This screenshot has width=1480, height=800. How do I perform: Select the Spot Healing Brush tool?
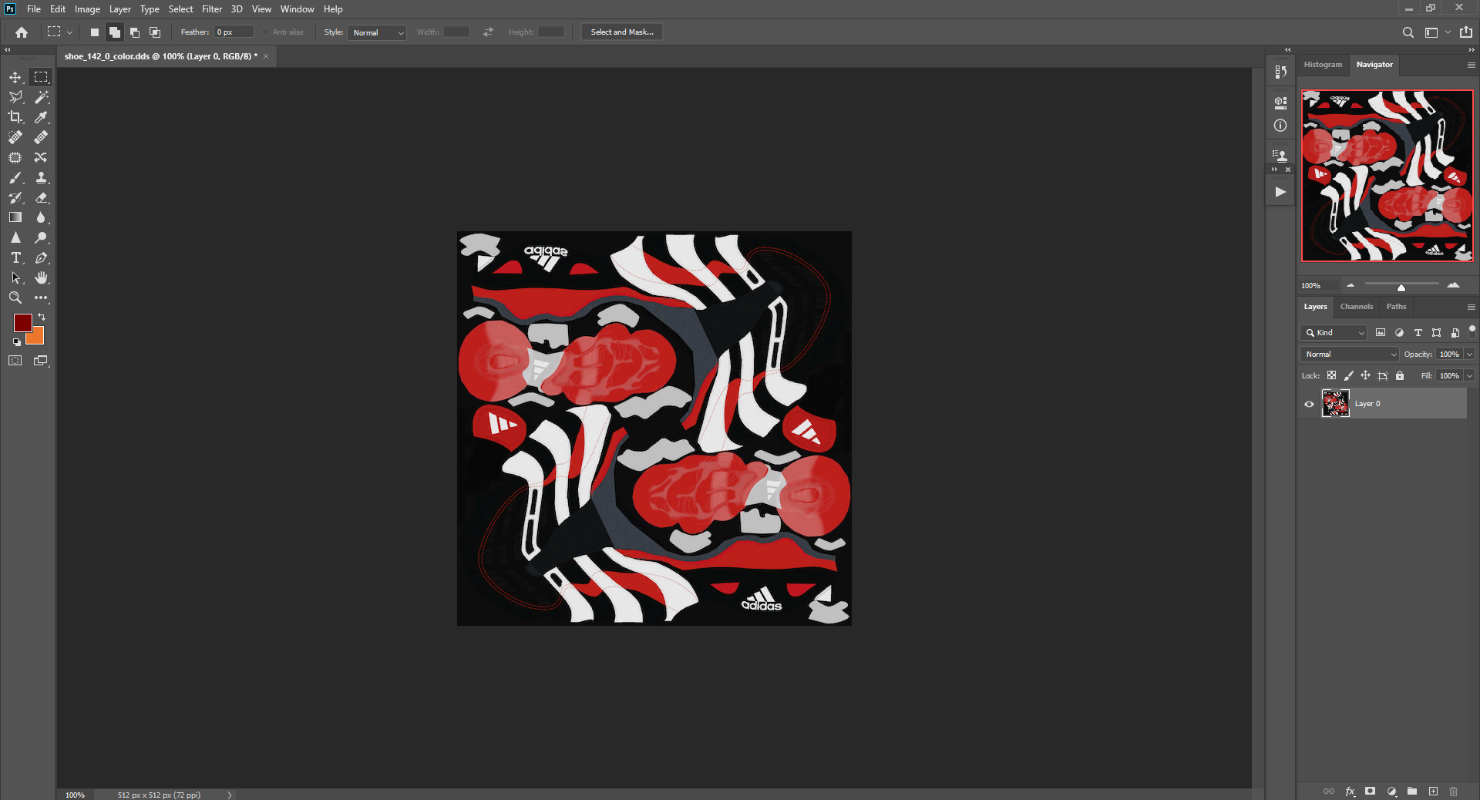tap(15, 137)
